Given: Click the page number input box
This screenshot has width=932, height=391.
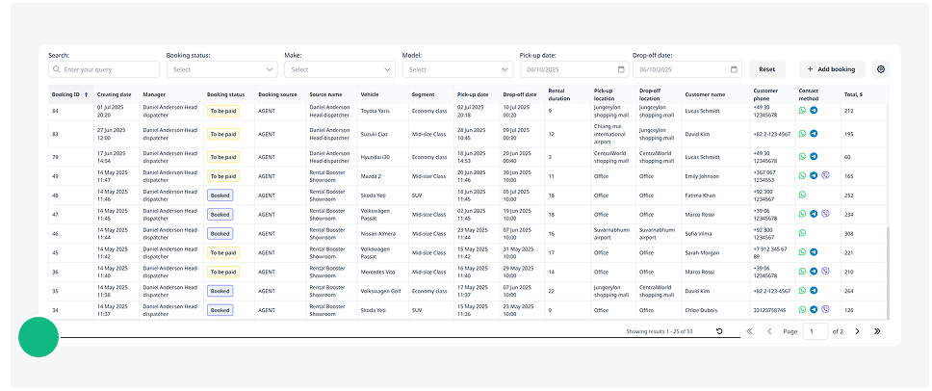Looking at the screenshot, I should [815, 331].
